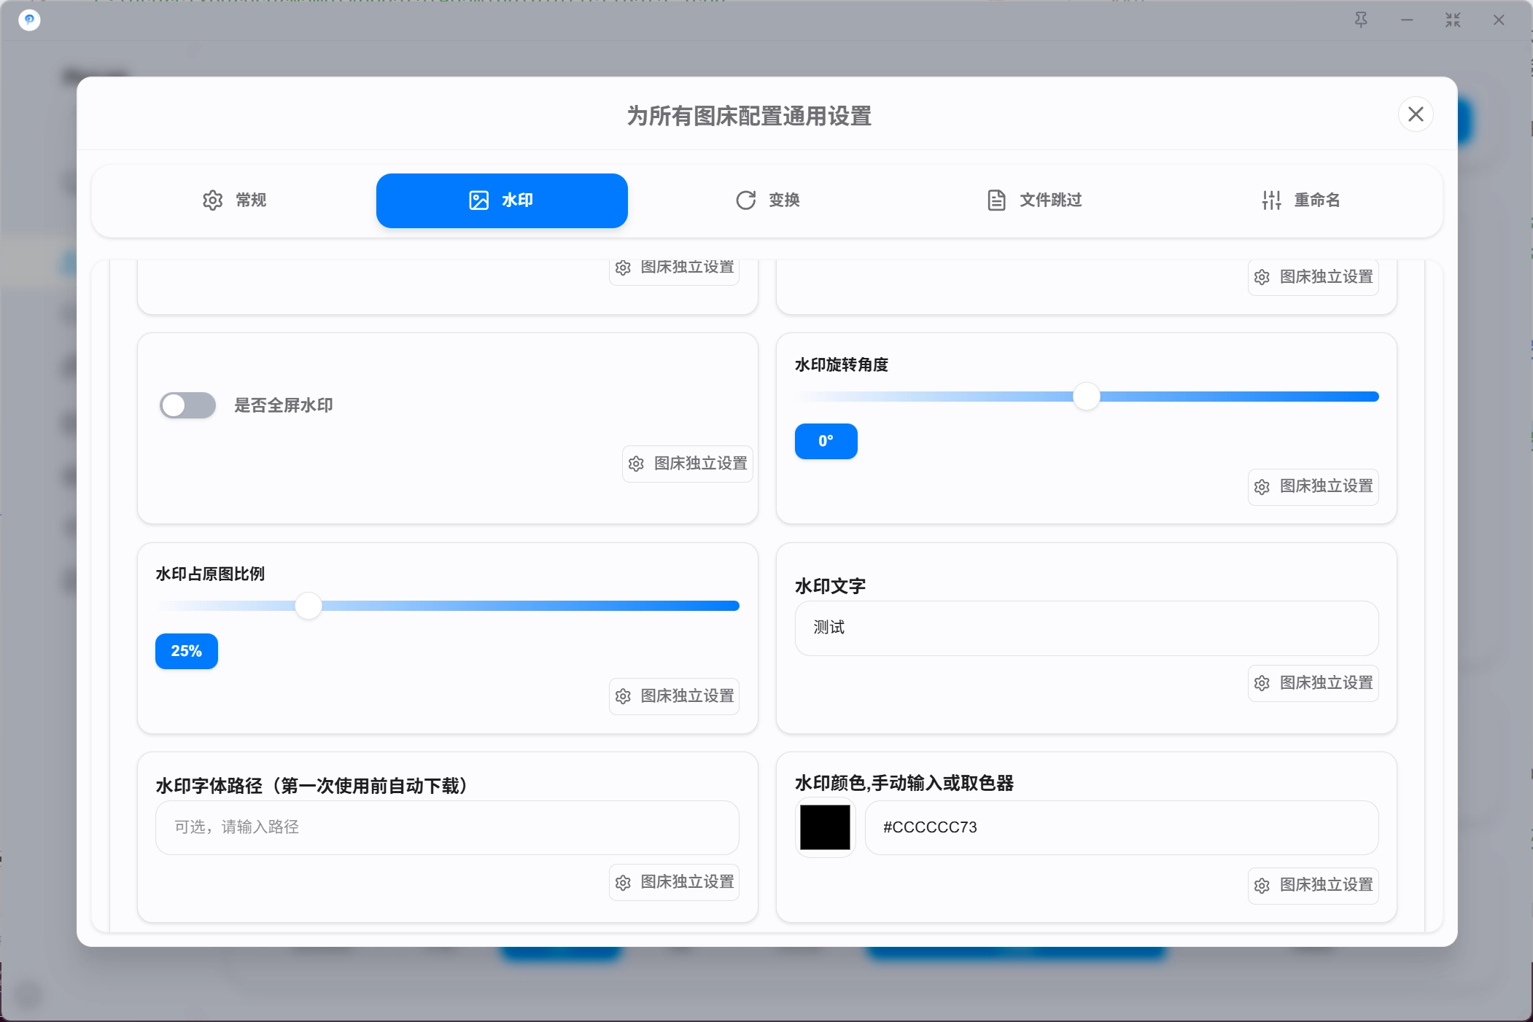Click the sliders icon on 重命名 tab
Viewport: 1533px width, 1022px height.
point(1271,200)
